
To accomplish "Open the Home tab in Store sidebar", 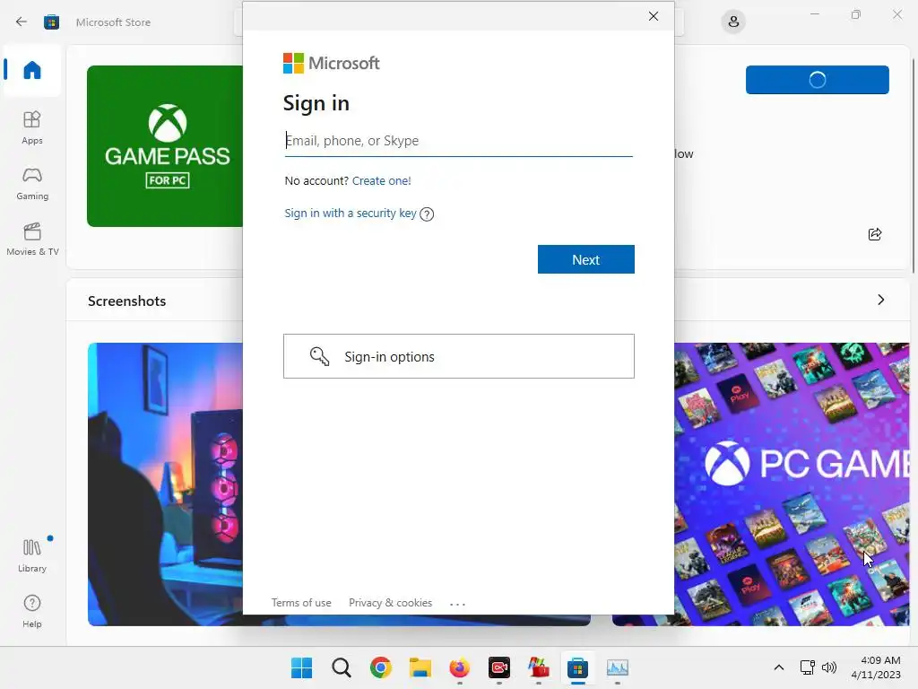I will point(32,70).
